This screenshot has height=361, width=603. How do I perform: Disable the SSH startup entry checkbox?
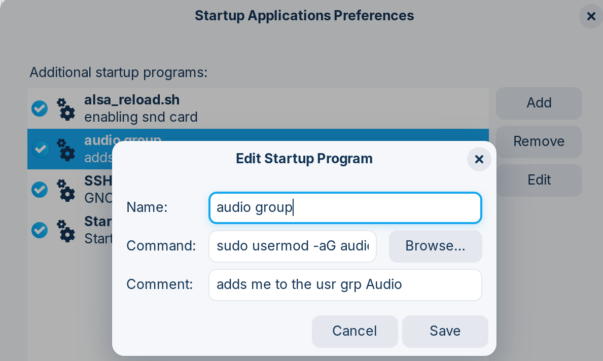pos(40,190)
